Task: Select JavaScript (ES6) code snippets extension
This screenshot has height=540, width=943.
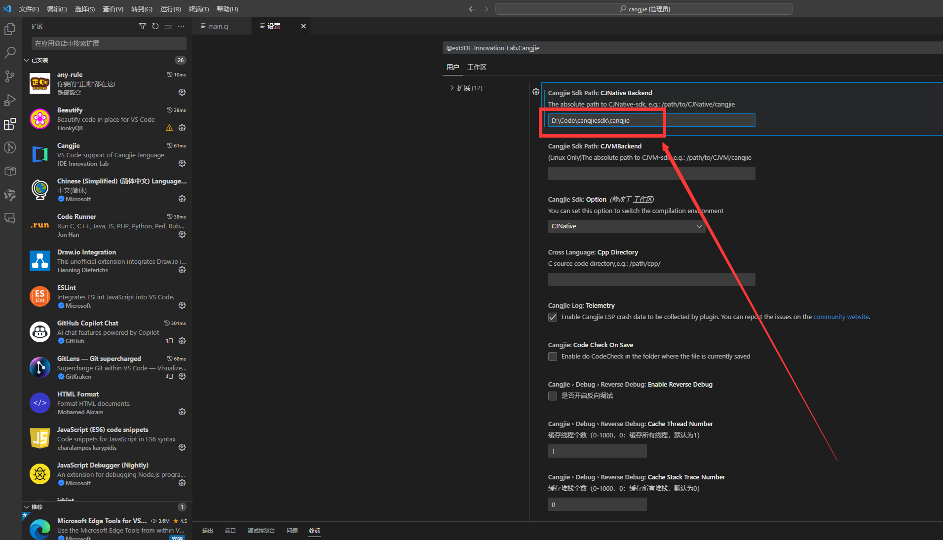Action: coord(107,438)
